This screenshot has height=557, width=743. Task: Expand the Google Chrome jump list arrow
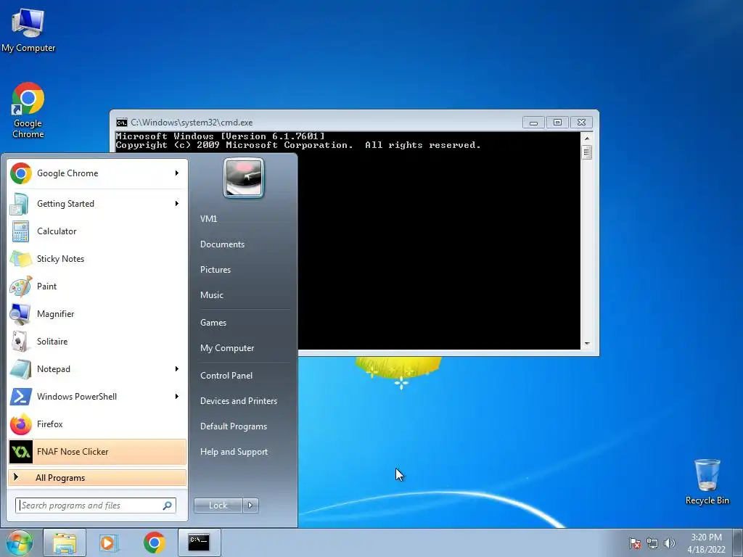(177, 173)
